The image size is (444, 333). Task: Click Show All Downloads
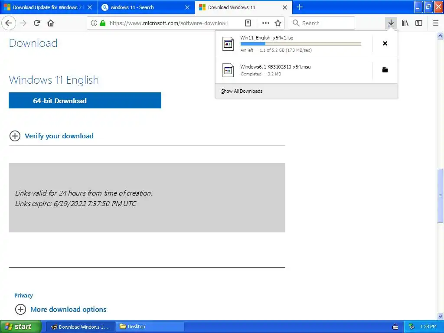[242, 91]
